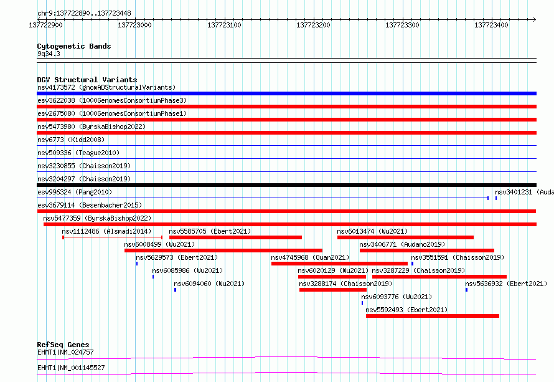
Task: Open nsv6773 (Kidd2008) variant
Action: tap(71, 140)
